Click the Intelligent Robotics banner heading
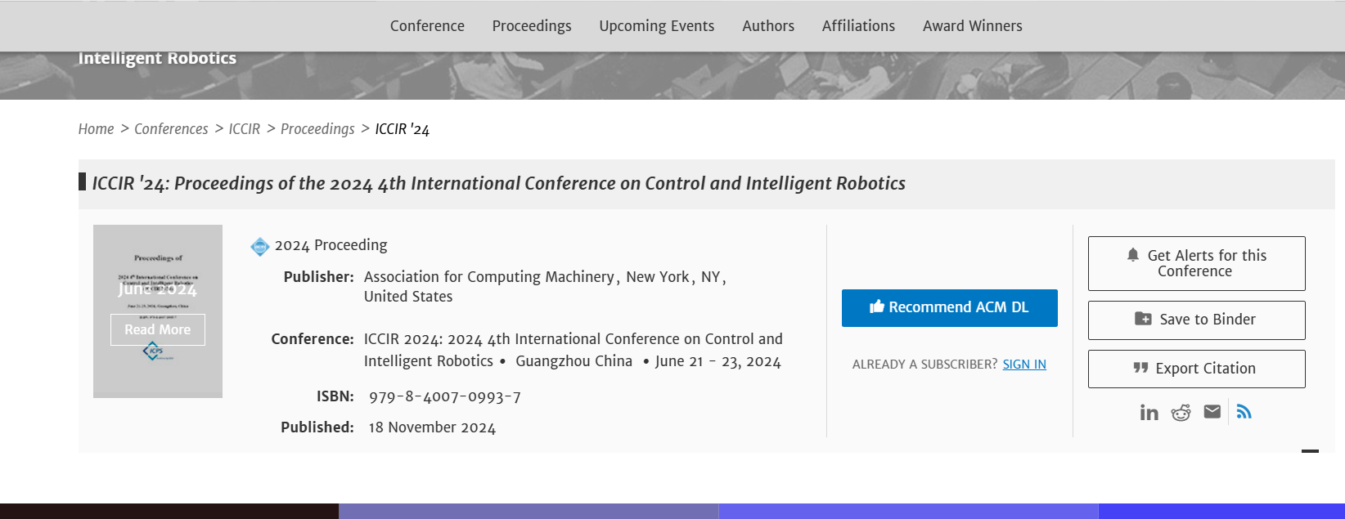Viewport: 1345px width, 519px height. pos(157,58)
